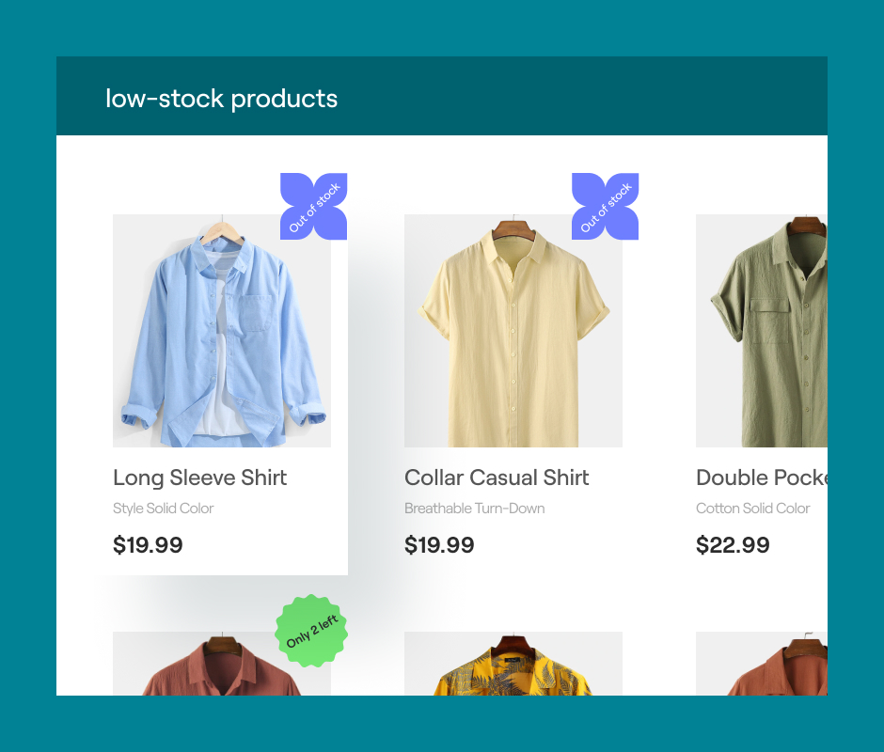The height and width of the screenshot is (752, 884).
Task: Click the Long Sleeve Shirt title
Action: 199,478
